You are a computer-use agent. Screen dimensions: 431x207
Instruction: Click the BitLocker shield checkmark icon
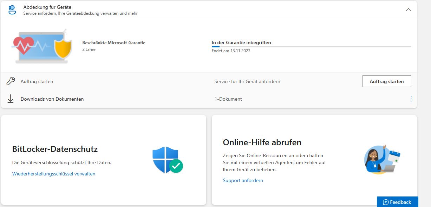[x=168, y=160]
